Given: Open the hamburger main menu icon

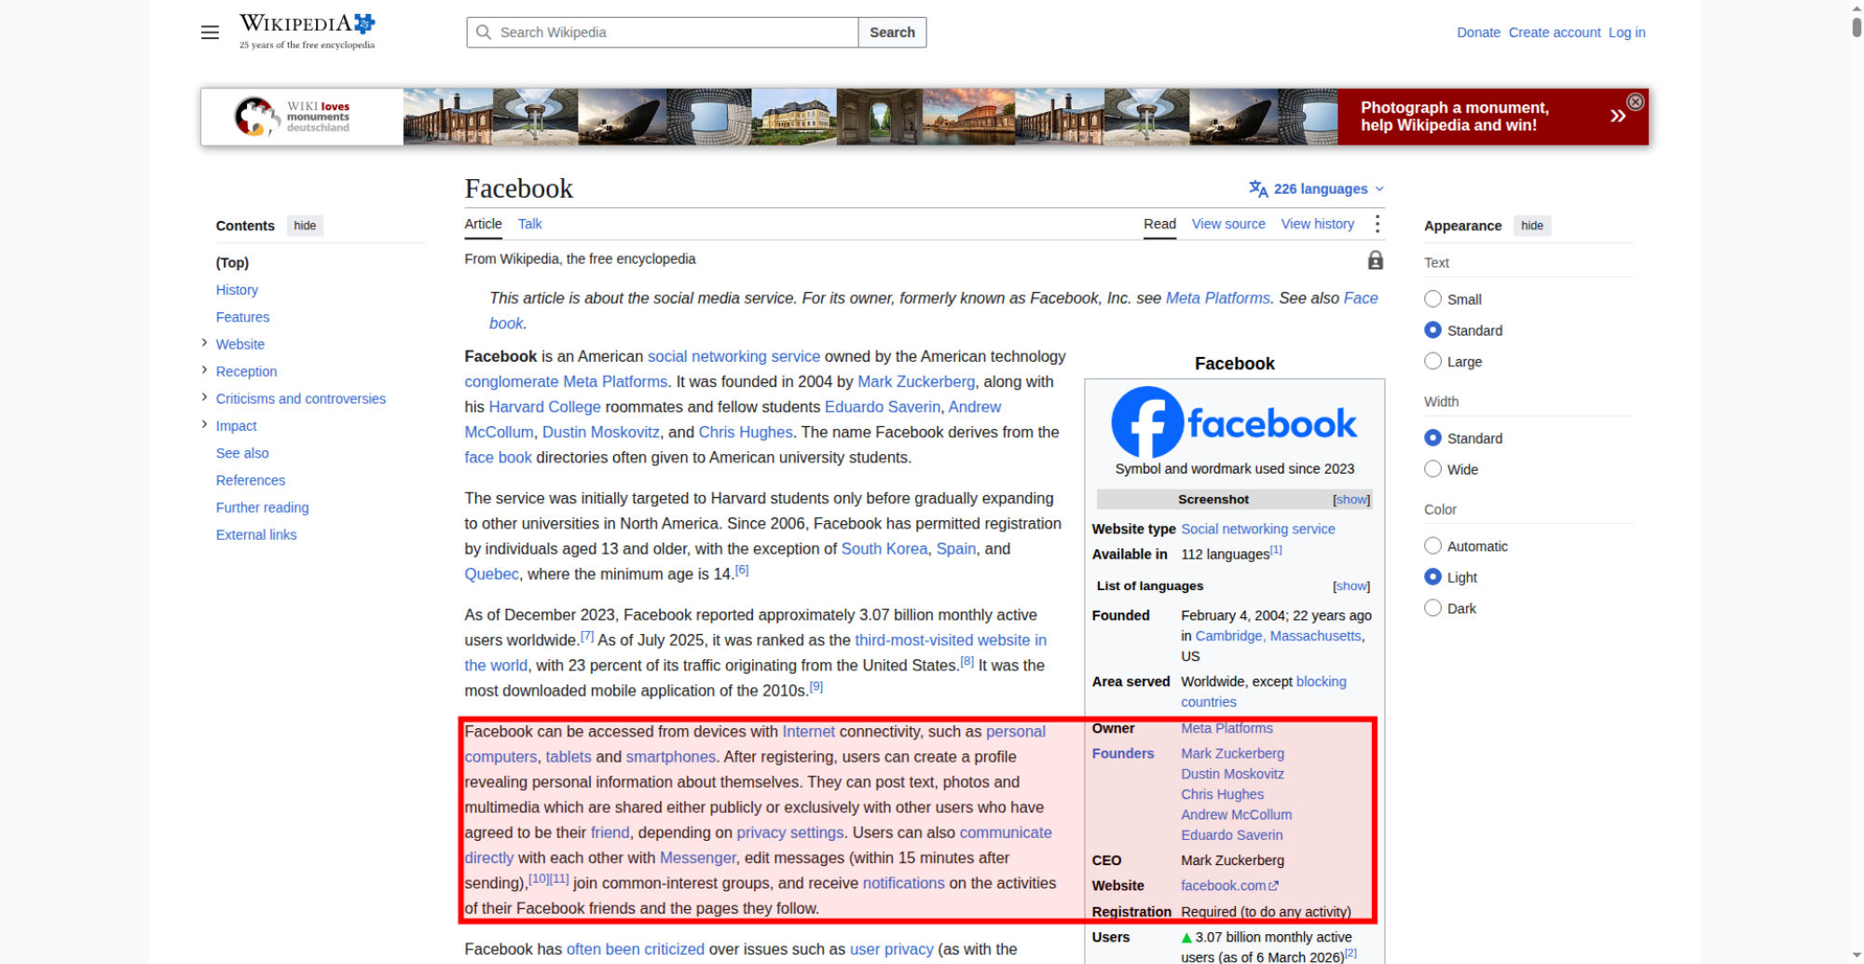Looking at the screenshot, I should pos(210,33).
